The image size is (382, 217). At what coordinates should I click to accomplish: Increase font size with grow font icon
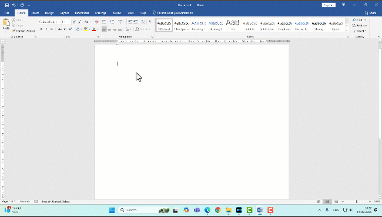pyautogui.click(x=74, y=22)
